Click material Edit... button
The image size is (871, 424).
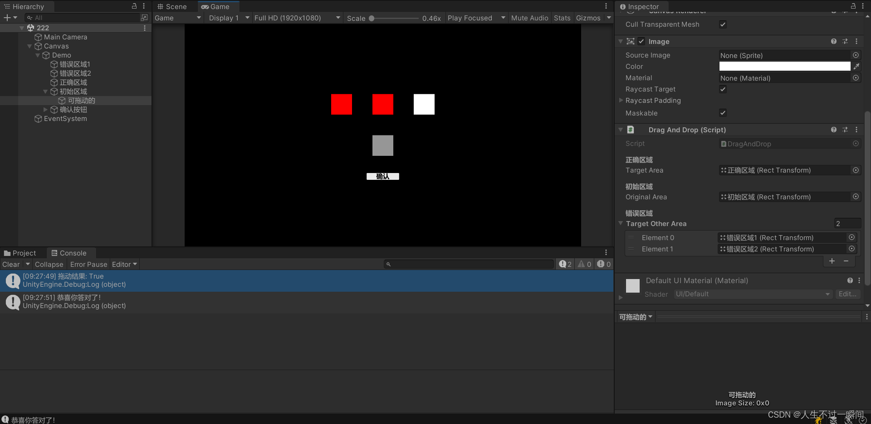(847, 294)
